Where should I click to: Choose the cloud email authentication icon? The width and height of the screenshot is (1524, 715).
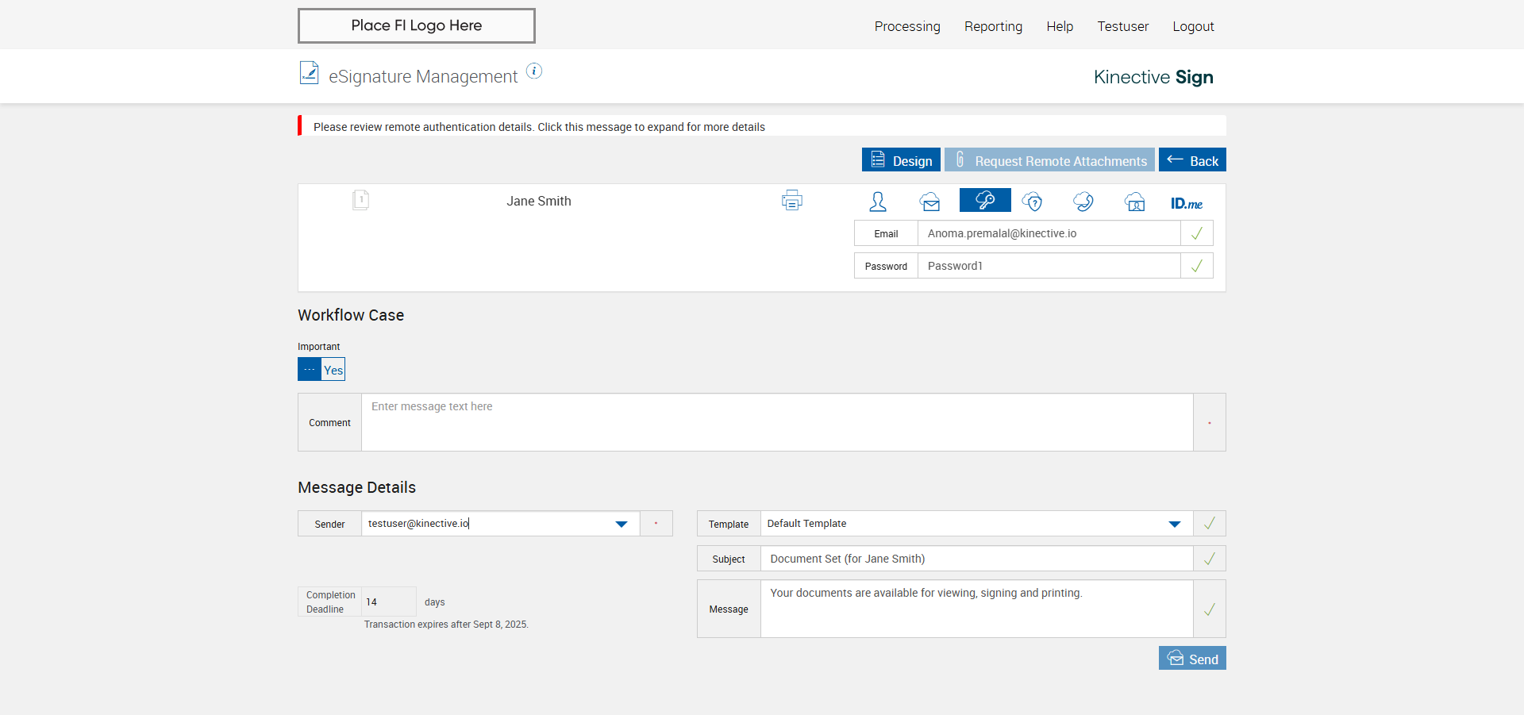(930, 202)
